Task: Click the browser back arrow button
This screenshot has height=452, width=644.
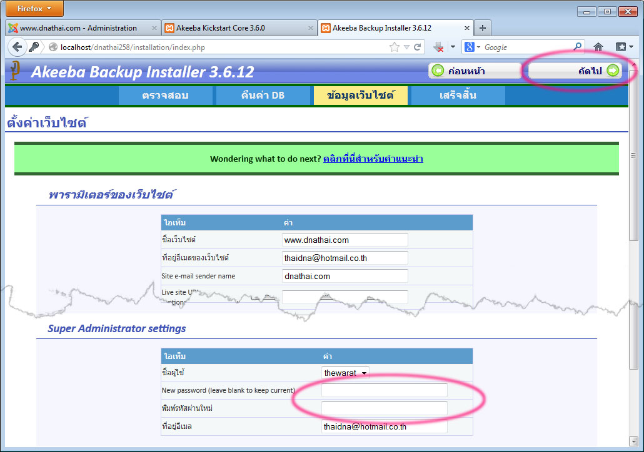Action: coord(17,47)
